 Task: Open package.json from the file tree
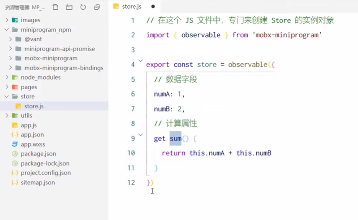38,154
